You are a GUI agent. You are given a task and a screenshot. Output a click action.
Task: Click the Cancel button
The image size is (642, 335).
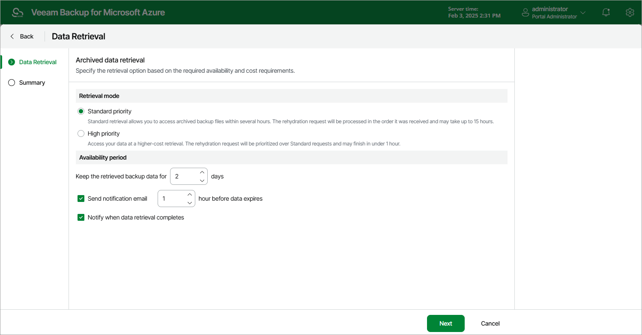[490, 323]
